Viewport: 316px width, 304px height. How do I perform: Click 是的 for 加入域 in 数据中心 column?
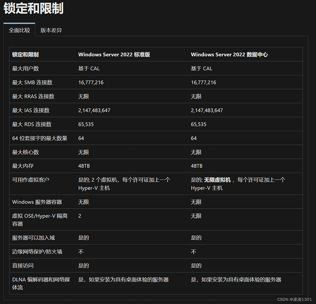[x=196, y=238]
